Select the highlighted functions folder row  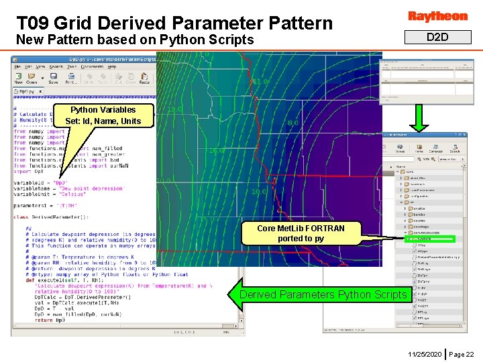[430, 239]
